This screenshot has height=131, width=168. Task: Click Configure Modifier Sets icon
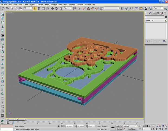[164, 41]
